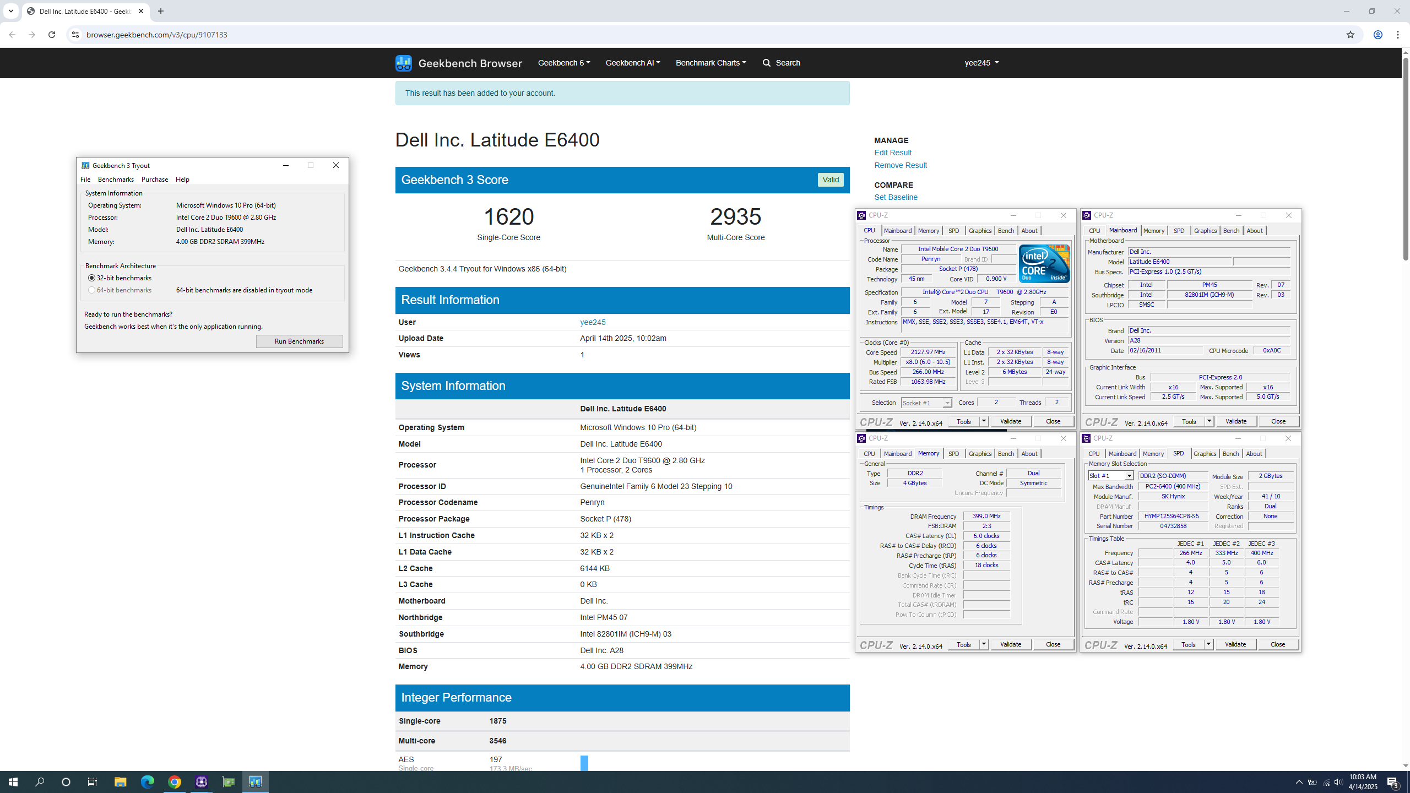Reload the page with the refresh icon

tap(52, 35)
